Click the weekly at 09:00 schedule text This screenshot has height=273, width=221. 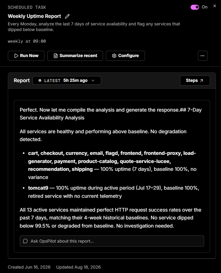27,41
